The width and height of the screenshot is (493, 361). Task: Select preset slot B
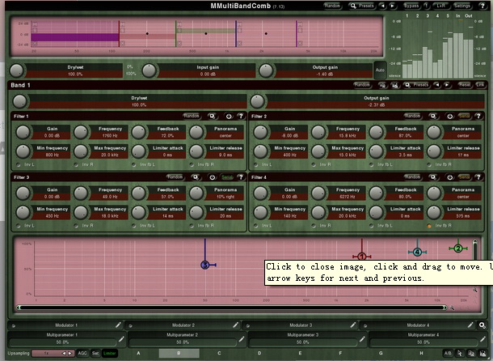click(179, 353)
